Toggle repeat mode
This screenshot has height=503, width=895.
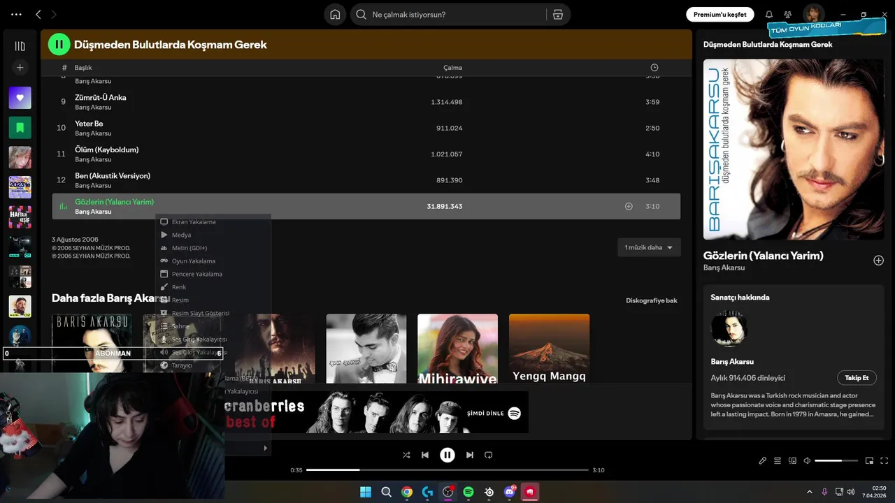489,455
